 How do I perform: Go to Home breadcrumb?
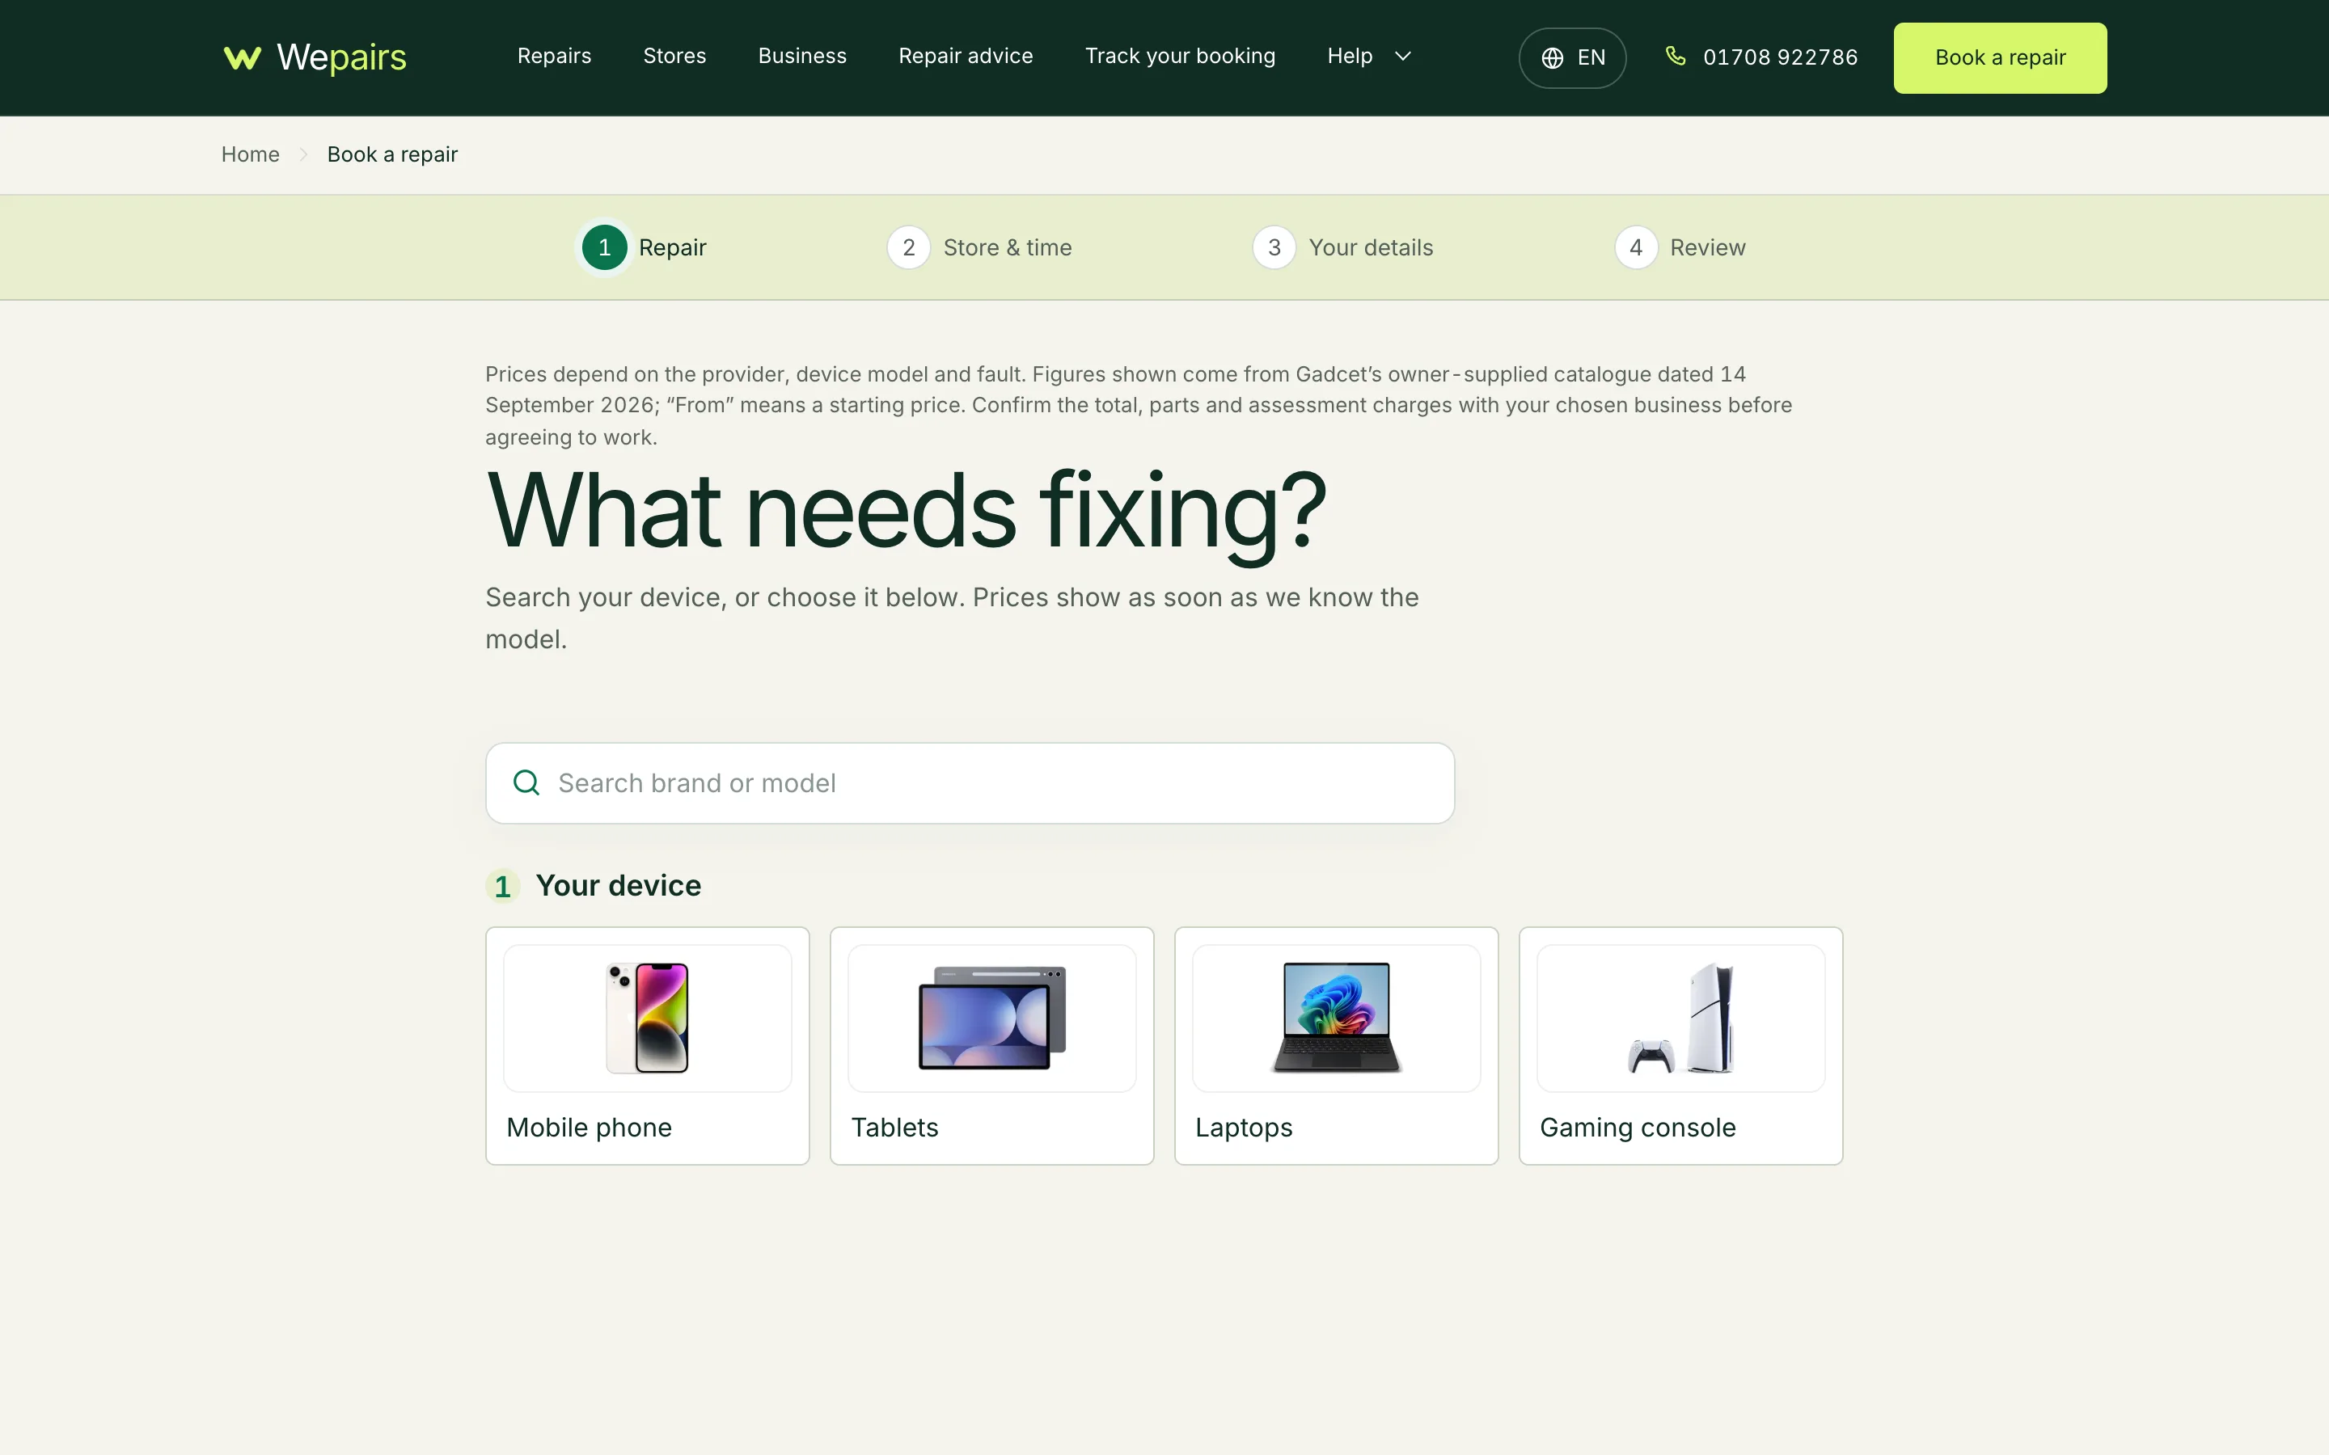(250, 154)
